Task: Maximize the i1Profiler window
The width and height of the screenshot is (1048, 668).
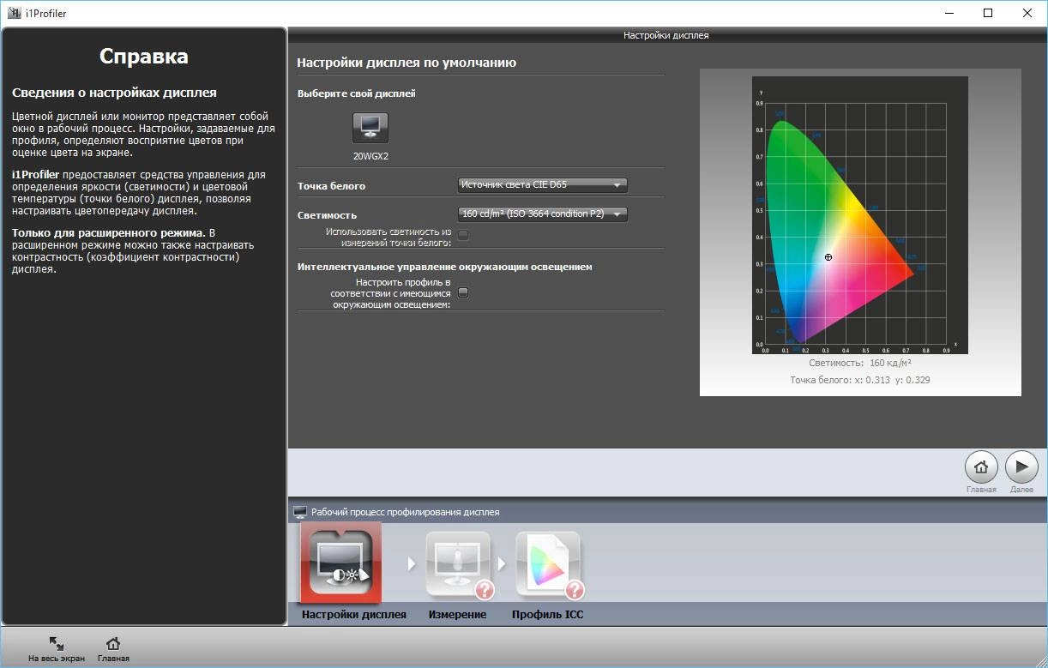Action: pos(988,13)
